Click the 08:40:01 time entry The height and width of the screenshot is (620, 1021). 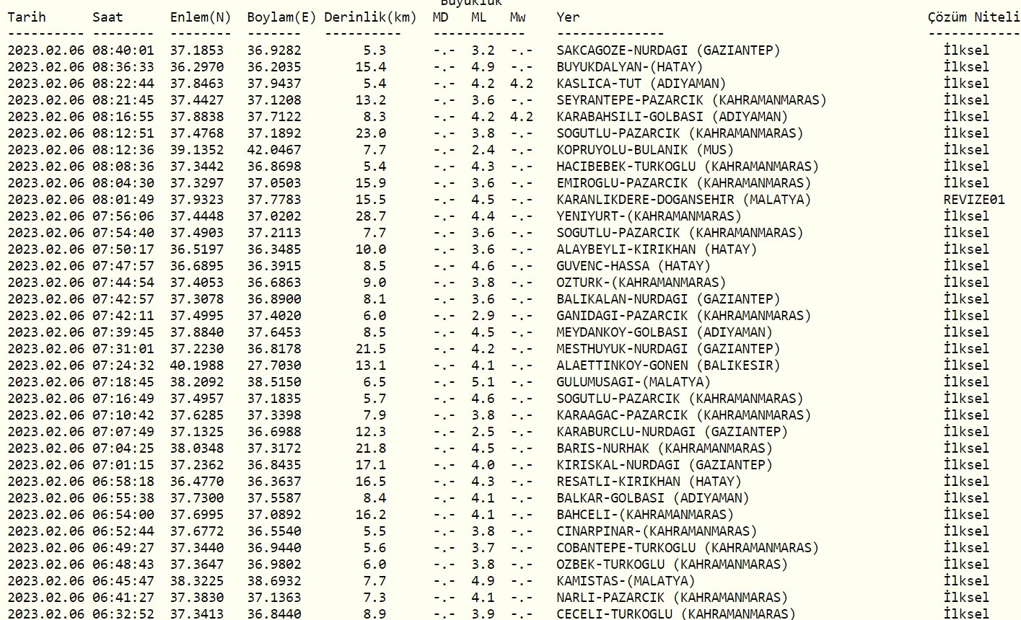tap(123, 50)
